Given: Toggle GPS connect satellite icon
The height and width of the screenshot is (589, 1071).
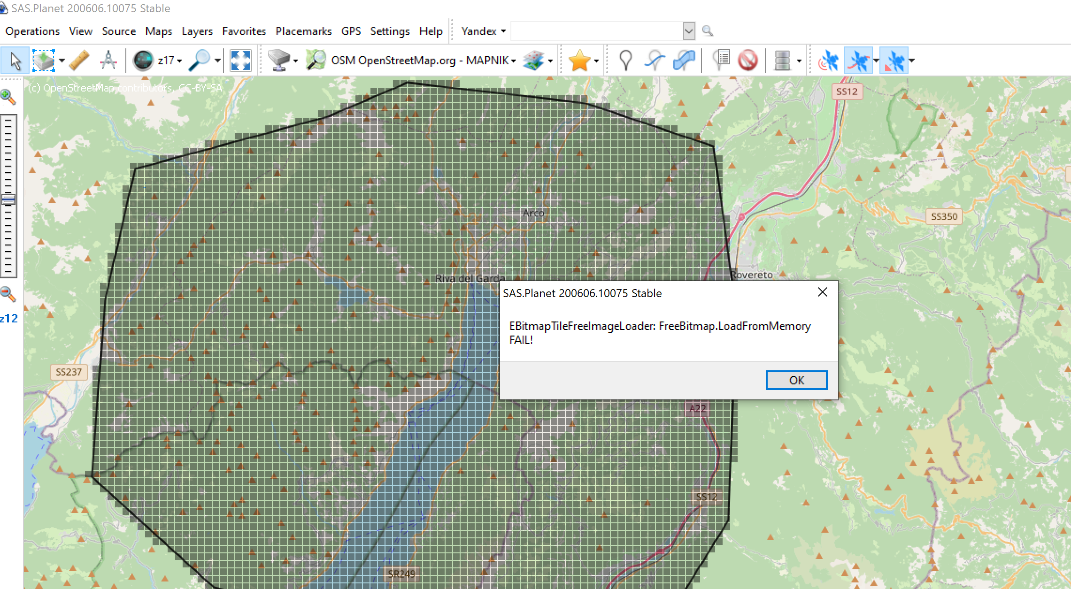Looking at the screenshot, I should (829, 61).
